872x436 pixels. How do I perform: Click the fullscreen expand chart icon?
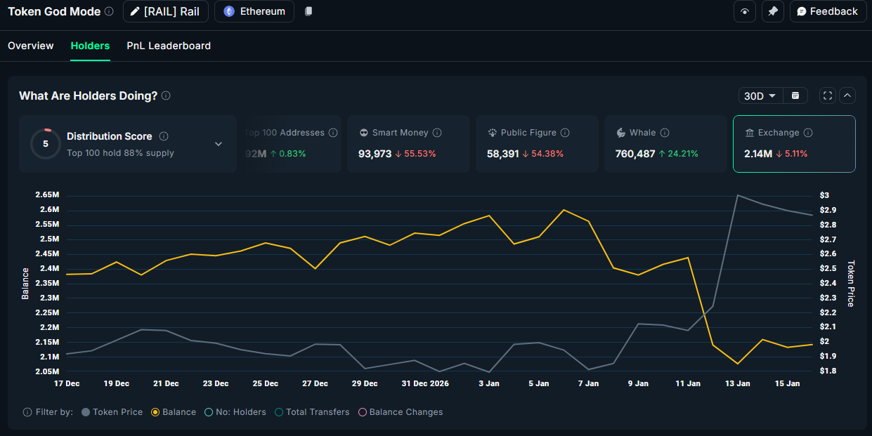click(827, 95)
